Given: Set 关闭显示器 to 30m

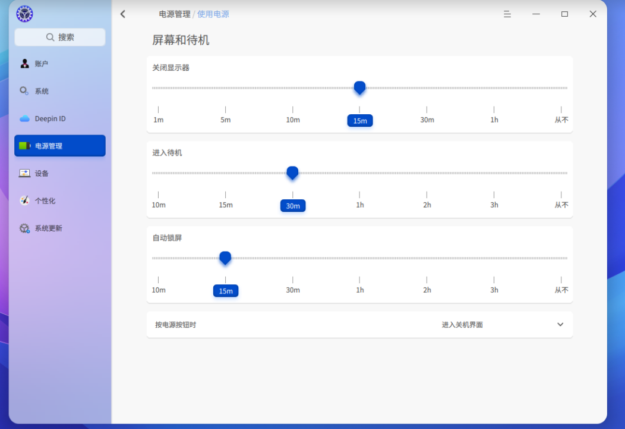Looking at the screenshot, I should [427, 120].
